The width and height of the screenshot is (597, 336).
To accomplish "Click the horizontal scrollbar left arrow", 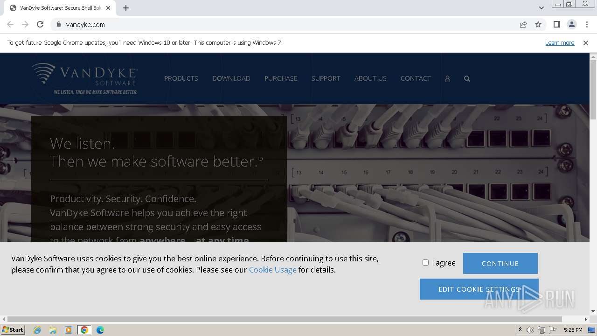I will point(4,319).
